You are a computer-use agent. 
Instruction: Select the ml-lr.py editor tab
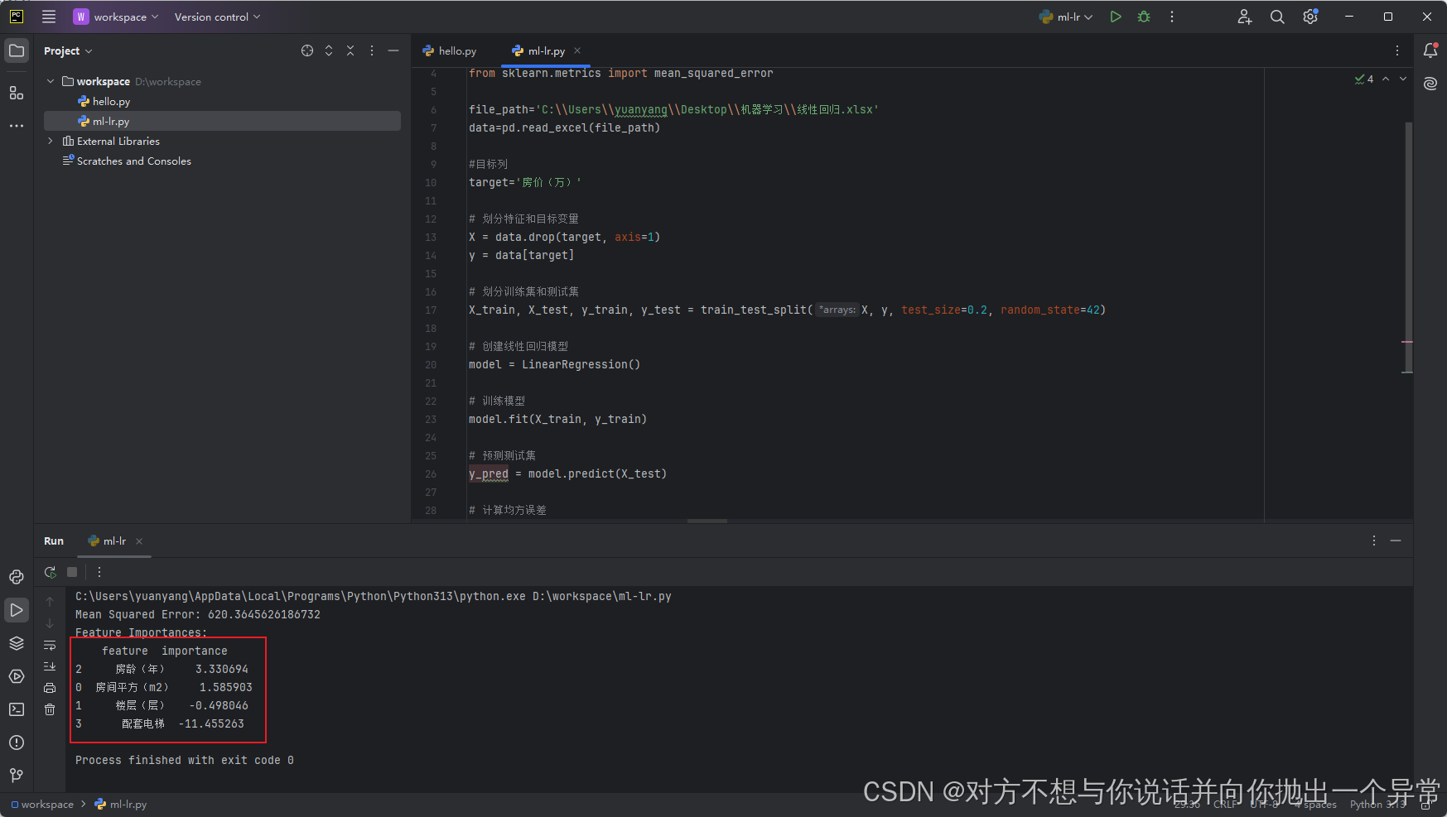538,50
